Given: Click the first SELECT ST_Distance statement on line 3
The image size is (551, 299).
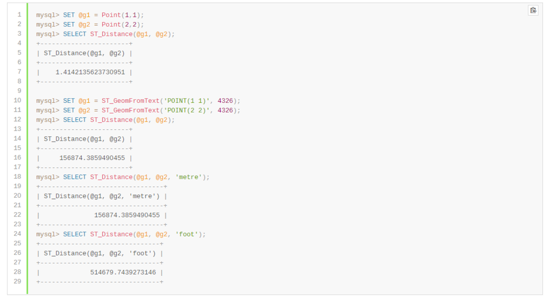Looking at the screenshot, I should [x=119, y=34].
